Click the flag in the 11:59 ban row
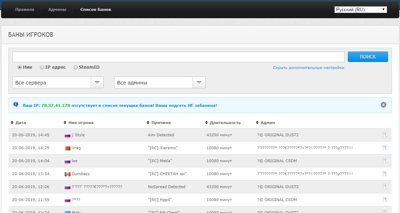The image size is (400, 213). (x=68, y=200)
